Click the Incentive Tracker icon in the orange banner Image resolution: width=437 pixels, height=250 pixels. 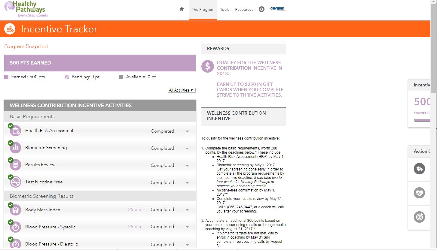pyautogui.click(x=10, y=29)
